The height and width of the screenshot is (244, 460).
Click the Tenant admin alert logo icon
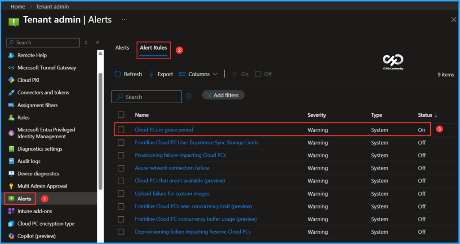tap(13, 22)
